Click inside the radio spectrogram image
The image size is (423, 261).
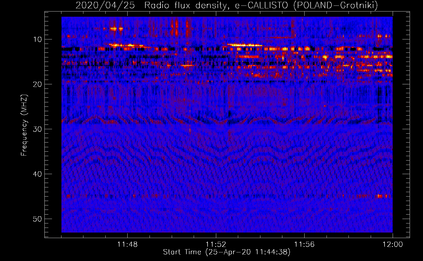[x=227, y=124]
